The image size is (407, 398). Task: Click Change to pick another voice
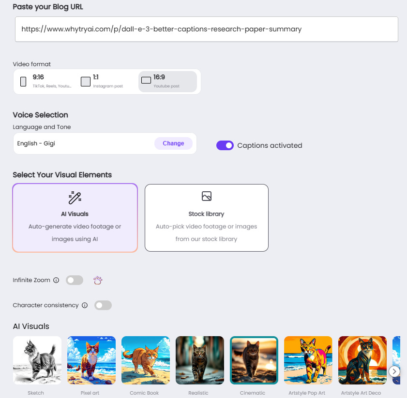pos(173,143)
